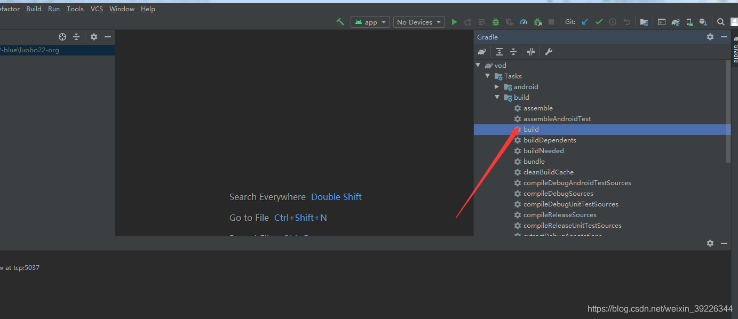
Task: Select the buildDependents task
Action: coord(550,140)
